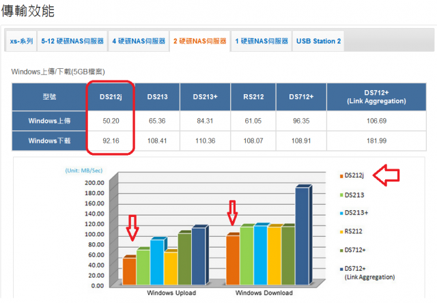Viewport: 437px width, 303px height.
Task: Click the tall navy Link Aggregation Download bar
Action: click(x=302, y=236)
